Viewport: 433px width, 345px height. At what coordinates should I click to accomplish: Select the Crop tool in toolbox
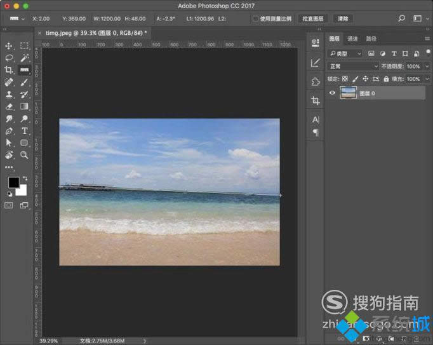pyautogui.click(x=9, y=70)
